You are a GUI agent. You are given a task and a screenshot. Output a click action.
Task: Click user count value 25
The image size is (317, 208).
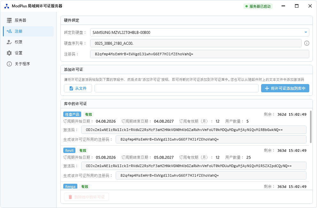coord(249,158)
